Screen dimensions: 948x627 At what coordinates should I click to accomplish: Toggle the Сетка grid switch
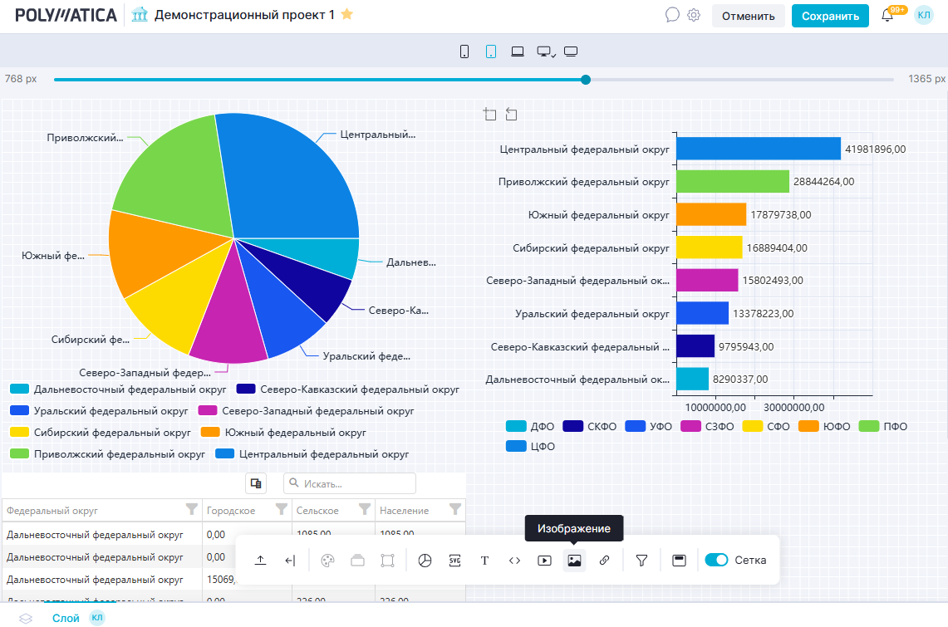[x=716, y=561]
